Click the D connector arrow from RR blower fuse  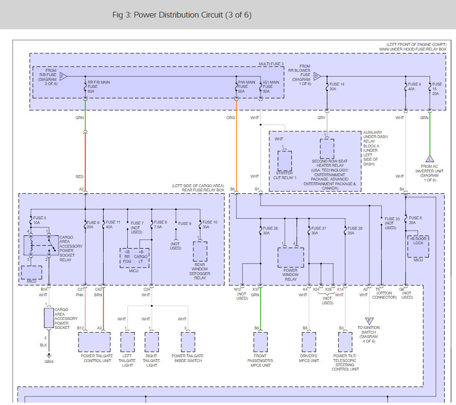pos(317,76)
